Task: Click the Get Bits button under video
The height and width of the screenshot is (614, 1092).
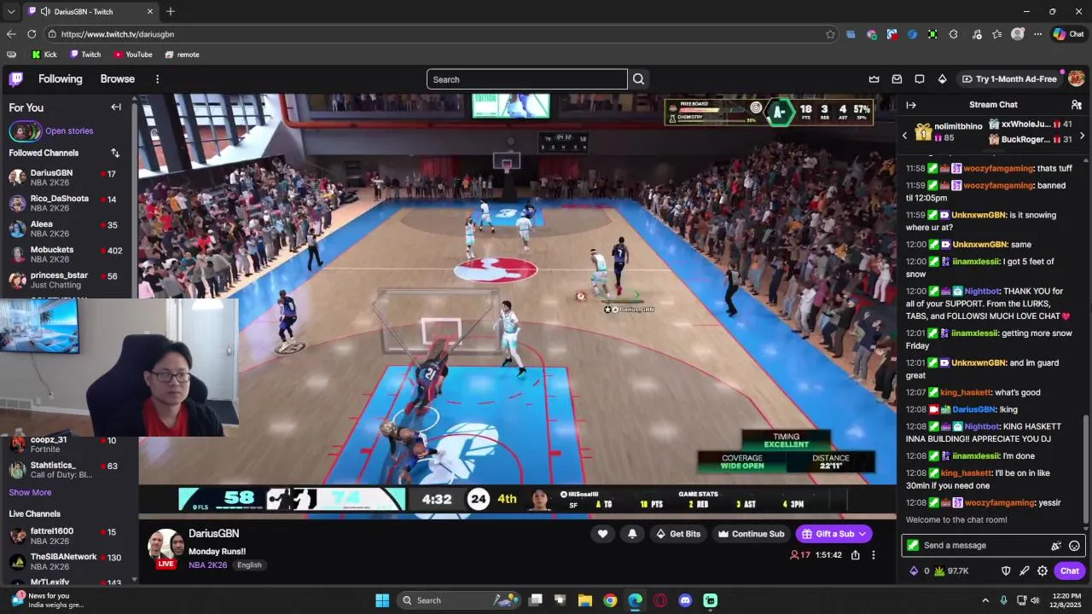Action: click(677, 534)
